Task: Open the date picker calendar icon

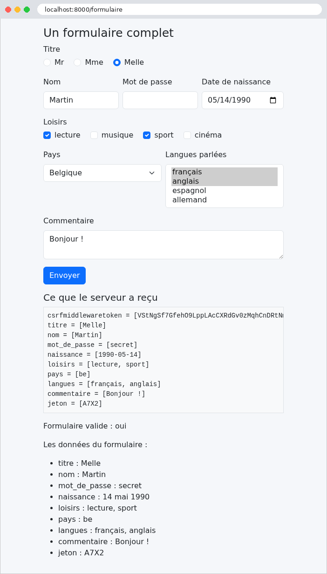Action: coord(273,100)
